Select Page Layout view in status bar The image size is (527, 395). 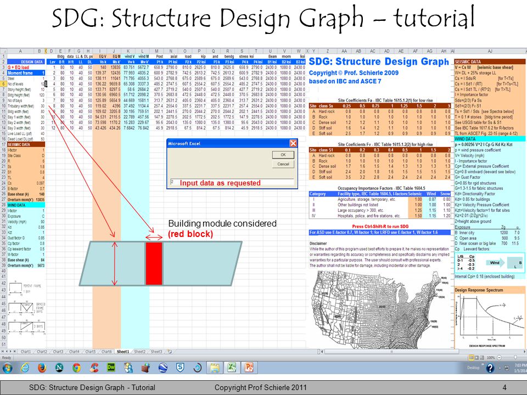[x=476, y=358]
